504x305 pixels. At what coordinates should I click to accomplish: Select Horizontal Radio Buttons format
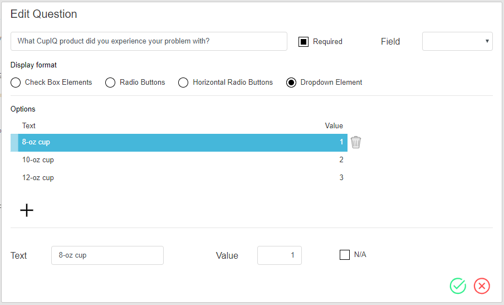[x=183, y=83]
